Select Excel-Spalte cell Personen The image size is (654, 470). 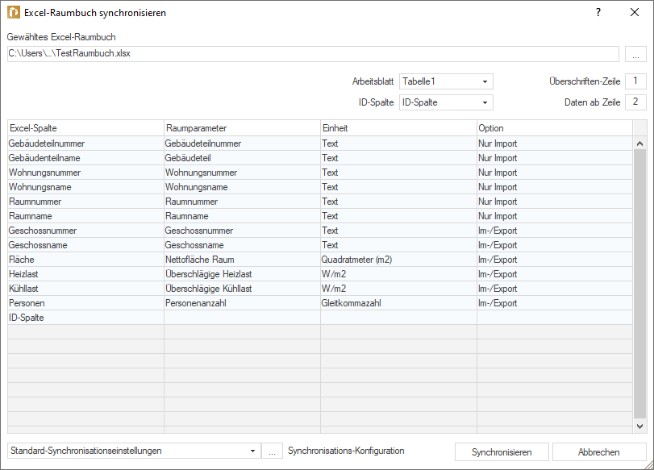coord(85,303)
